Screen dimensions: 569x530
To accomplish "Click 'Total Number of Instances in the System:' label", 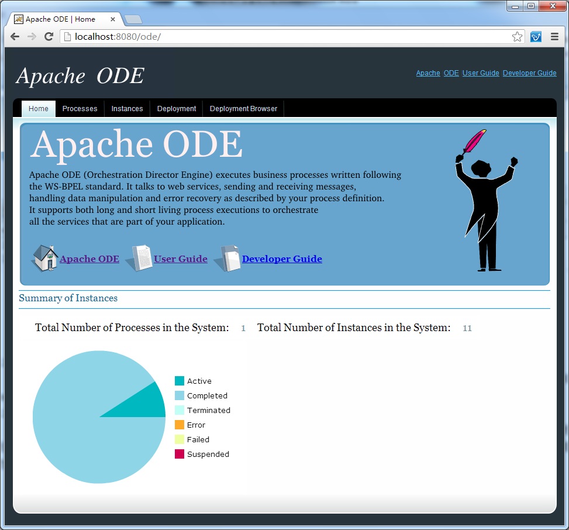I will (x=354, y=328).
